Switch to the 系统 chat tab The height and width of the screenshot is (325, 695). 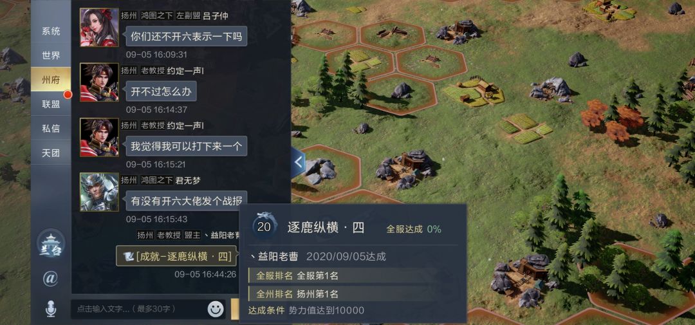click(x=51, y=31)
